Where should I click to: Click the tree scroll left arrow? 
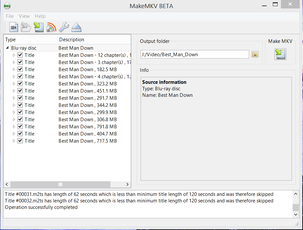(7, 185)
